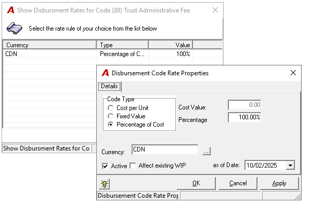The width and height of the screenshot is (312, 205).
Task: Confirm with the OK button
Action: tap(196, 183)
